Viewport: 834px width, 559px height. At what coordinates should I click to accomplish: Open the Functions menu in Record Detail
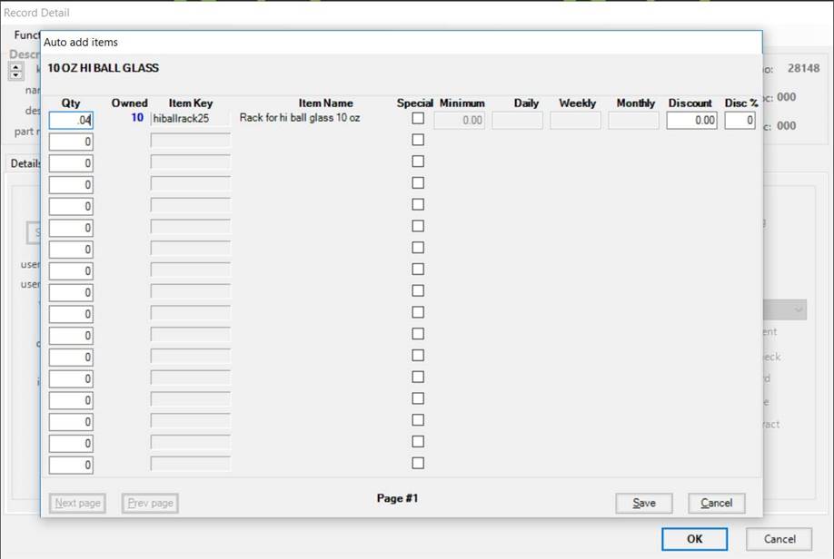[x=27, y=35]
